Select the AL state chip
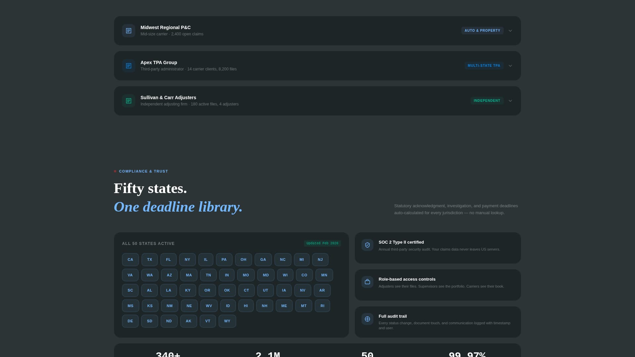635x357 pixels. [x=149, y=290]
